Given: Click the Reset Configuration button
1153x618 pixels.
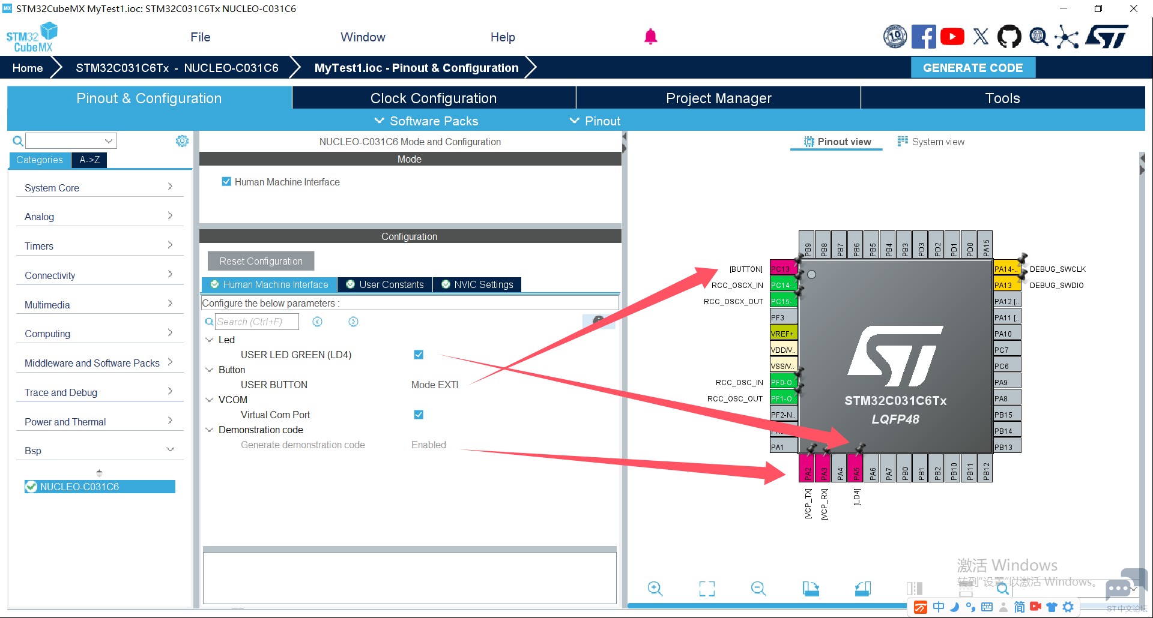Looking at the screenshot, I should coord(261,261).
